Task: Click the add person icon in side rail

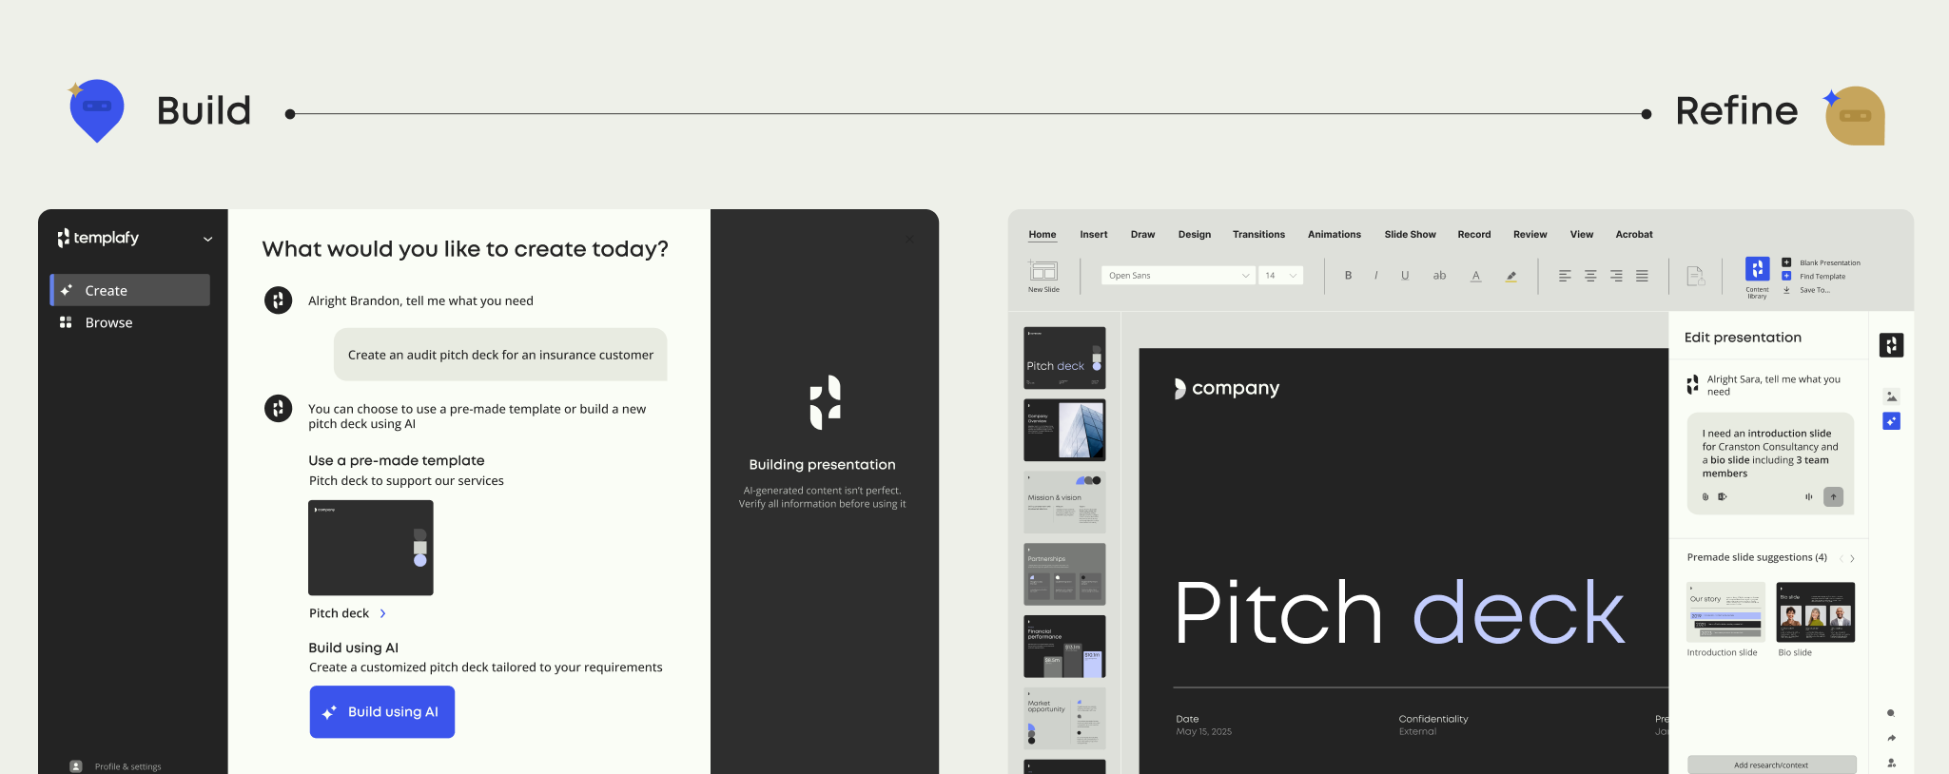Action: coord(1891,763)
